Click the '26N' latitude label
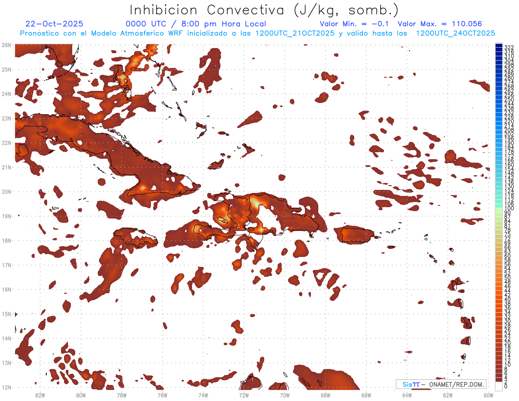The image size is (519, 401). 6,45
